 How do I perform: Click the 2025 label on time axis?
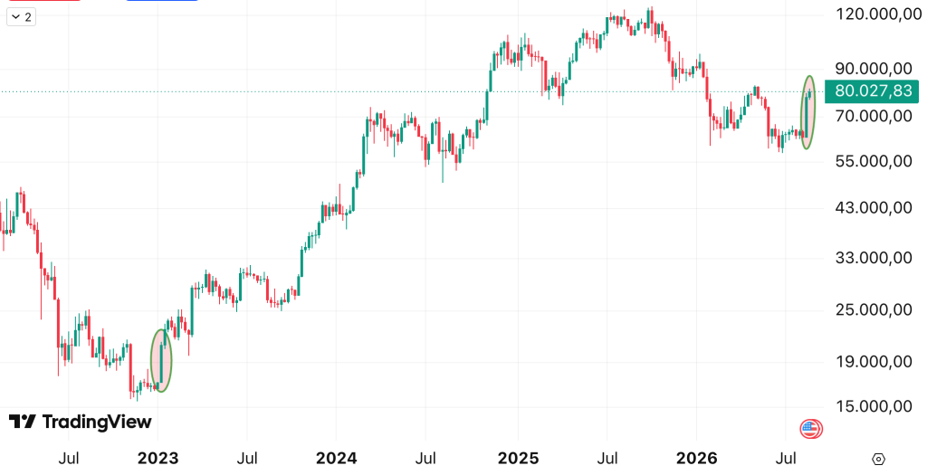click(x=518, y=458)
